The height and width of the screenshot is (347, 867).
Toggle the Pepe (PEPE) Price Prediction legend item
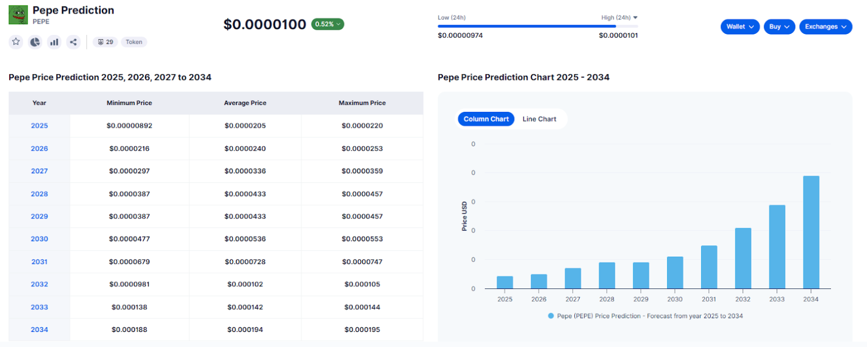pyautogui.click(x=646, y=316)
